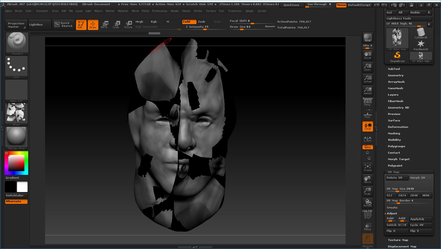Image resolution: width=441 pixels, height=249 pixels.
Task: Open the diffuse texture picker
Action: pos(16,114)
